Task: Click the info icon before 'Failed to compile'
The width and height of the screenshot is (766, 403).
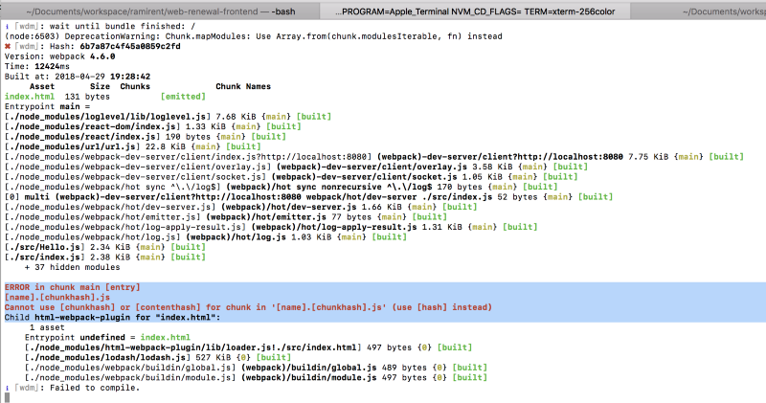Action: [x=7, y=388]
